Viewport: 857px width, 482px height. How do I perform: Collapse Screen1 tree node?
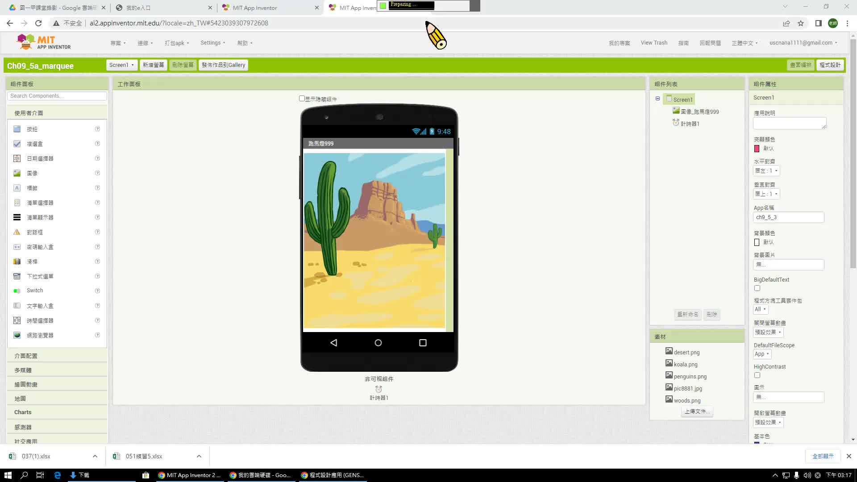(x=657, y=99)
